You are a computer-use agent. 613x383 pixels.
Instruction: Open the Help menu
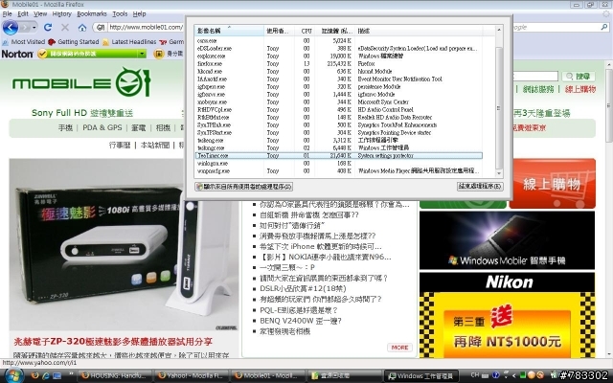click(139, 13)
